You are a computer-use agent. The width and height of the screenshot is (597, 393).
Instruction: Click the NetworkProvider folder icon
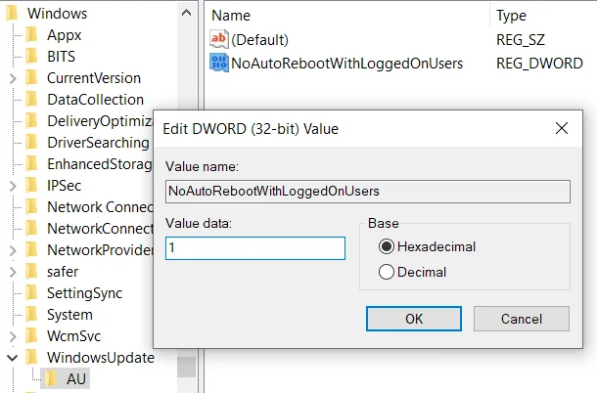[x=31, y=250]
